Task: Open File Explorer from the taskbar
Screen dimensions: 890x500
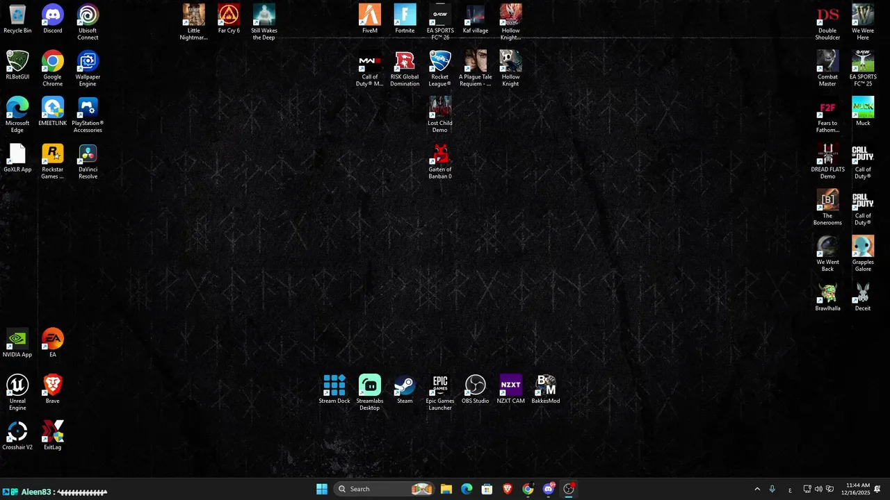Action: (x=446, y=489)
